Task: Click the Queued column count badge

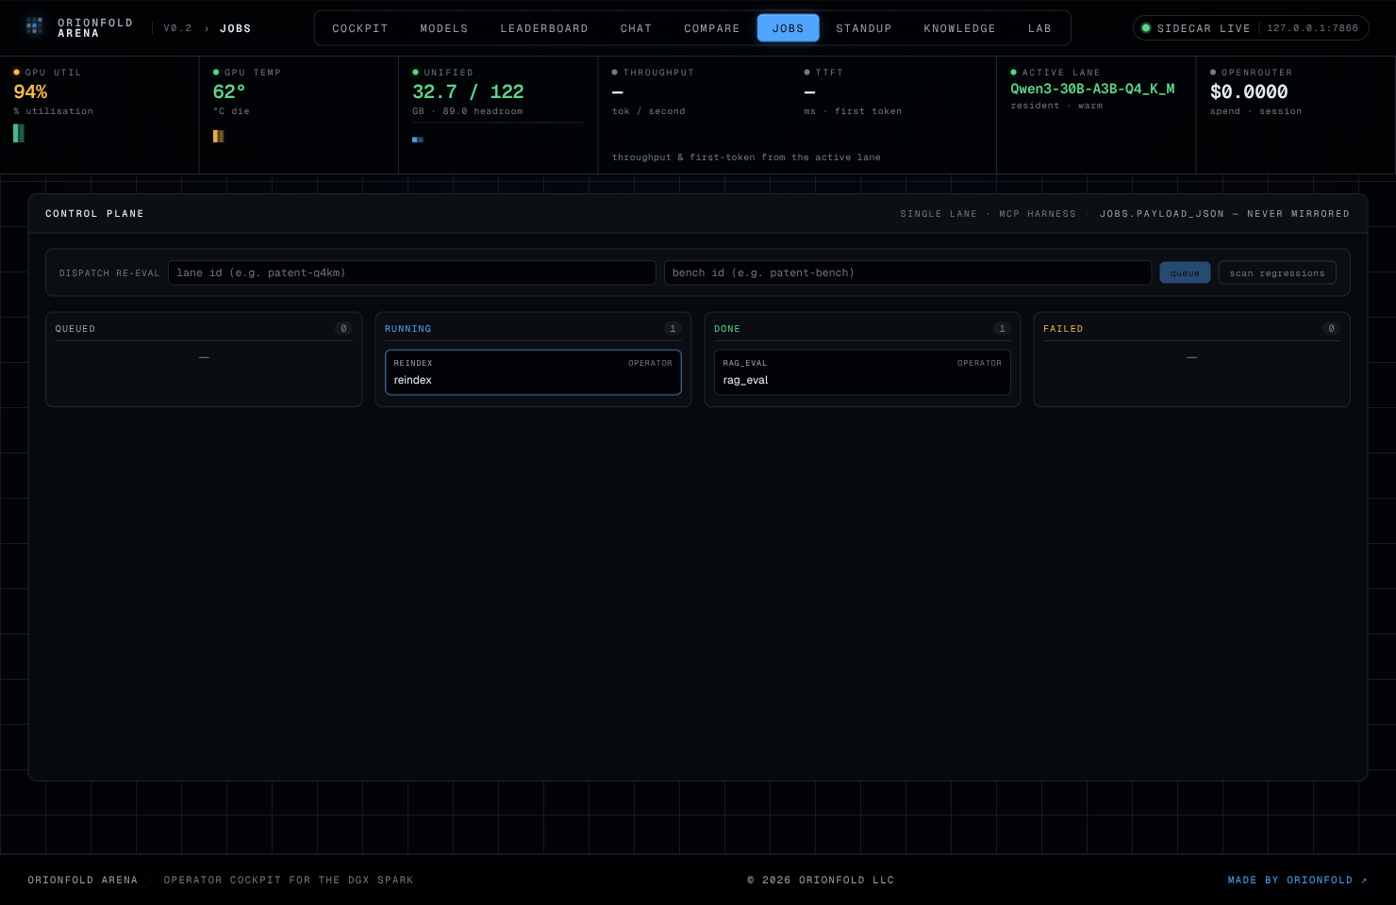Action: 343,328
